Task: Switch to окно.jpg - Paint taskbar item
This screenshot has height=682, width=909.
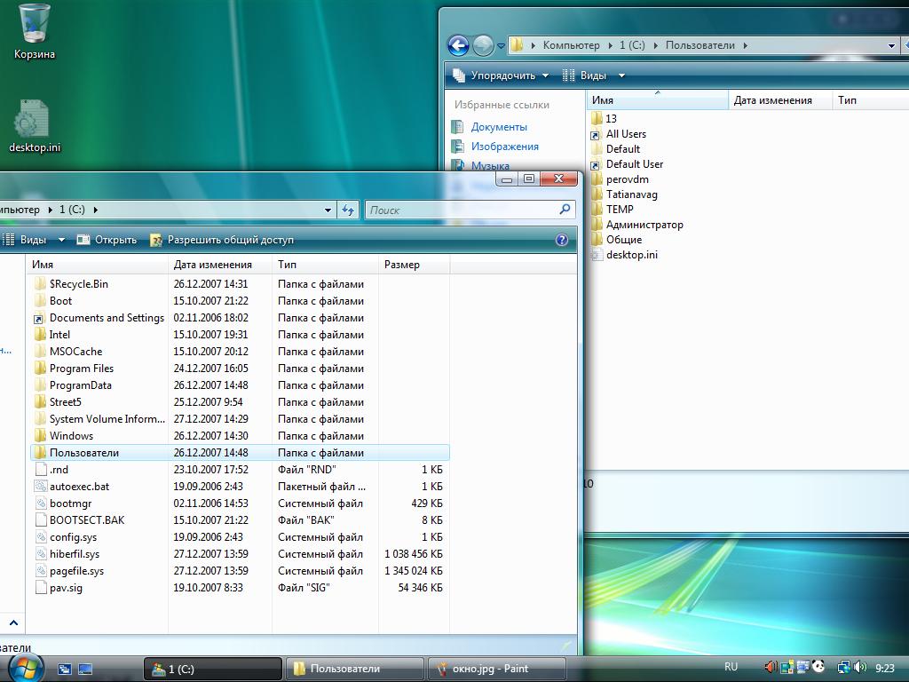Action: tap(496, 669)
